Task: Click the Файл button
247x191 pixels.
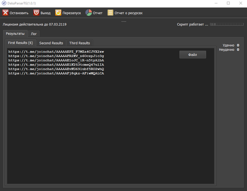Action: [193, 55]
